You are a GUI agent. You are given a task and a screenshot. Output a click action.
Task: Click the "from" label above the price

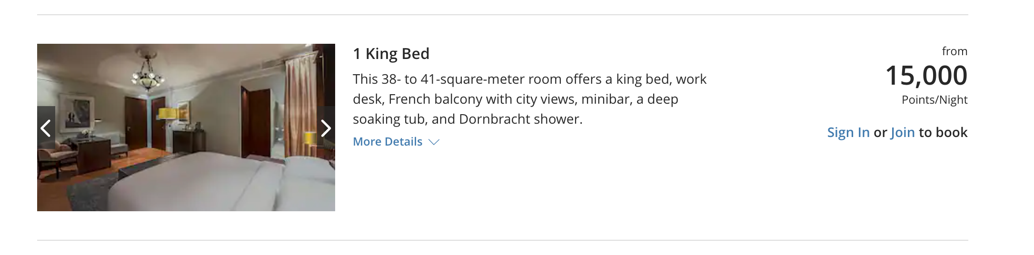[x=954, y=51]
